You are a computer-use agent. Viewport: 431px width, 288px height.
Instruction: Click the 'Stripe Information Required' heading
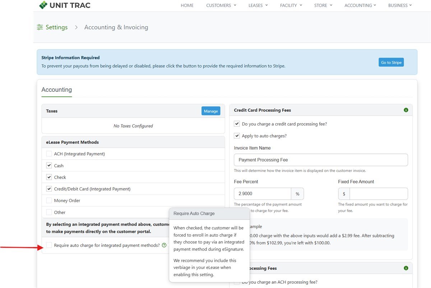[x=70, y=57]
